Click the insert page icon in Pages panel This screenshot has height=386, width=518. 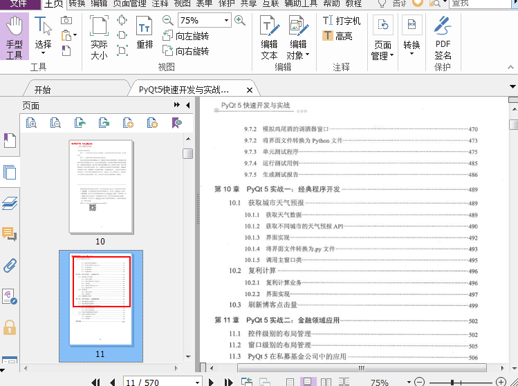128,123
